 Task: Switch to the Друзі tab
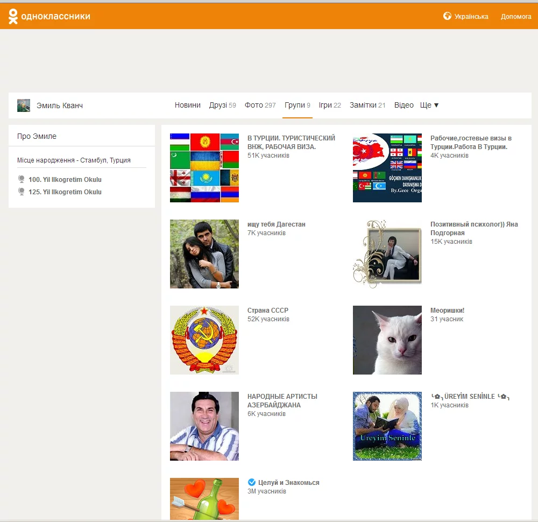[222, 105]
